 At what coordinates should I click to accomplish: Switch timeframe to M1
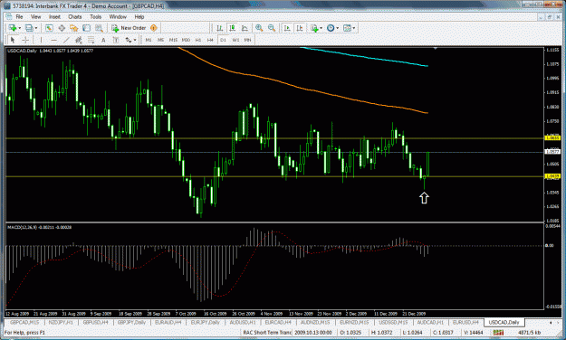click(148, 40)
